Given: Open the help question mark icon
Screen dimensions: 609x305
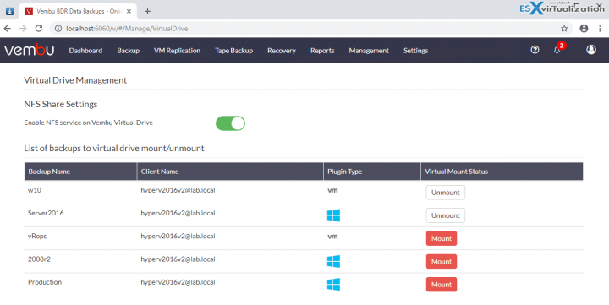Looking at the screenshot, I should (535, 50).
